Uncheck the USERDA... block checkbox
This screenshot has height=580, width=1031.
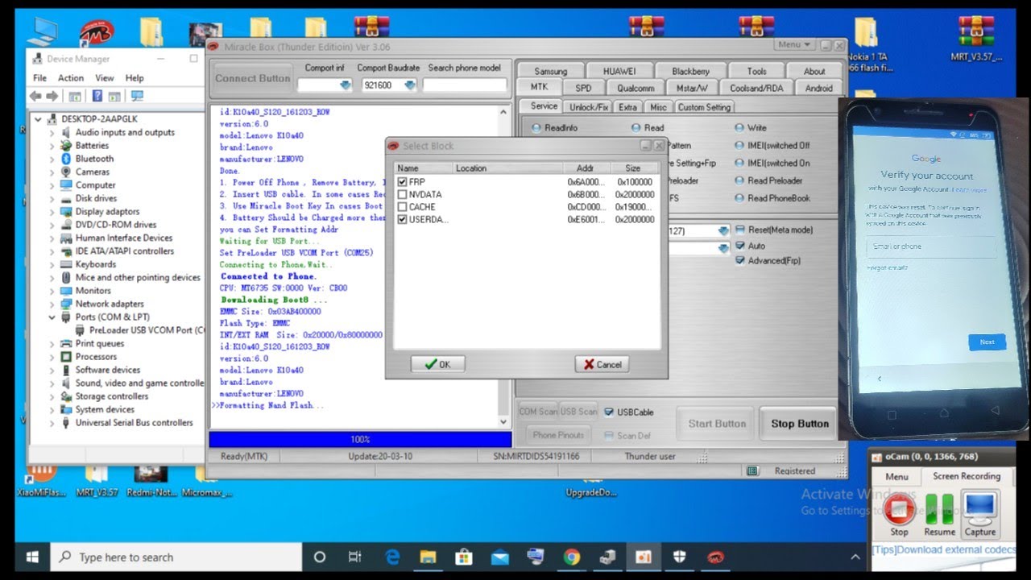402,219
